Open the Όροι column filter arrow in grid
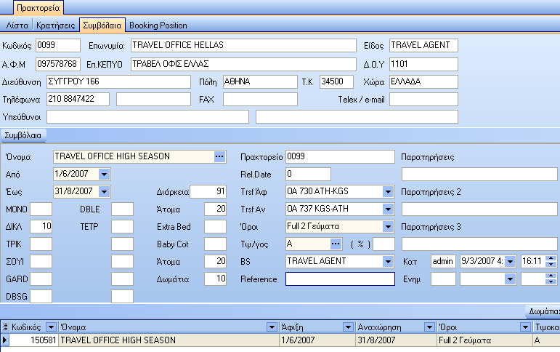560x352 pixels. coord(525,327)
